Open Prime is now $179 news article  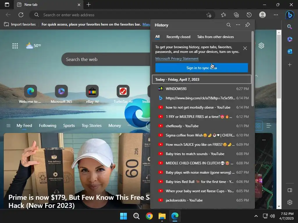[x=79, y=202]
